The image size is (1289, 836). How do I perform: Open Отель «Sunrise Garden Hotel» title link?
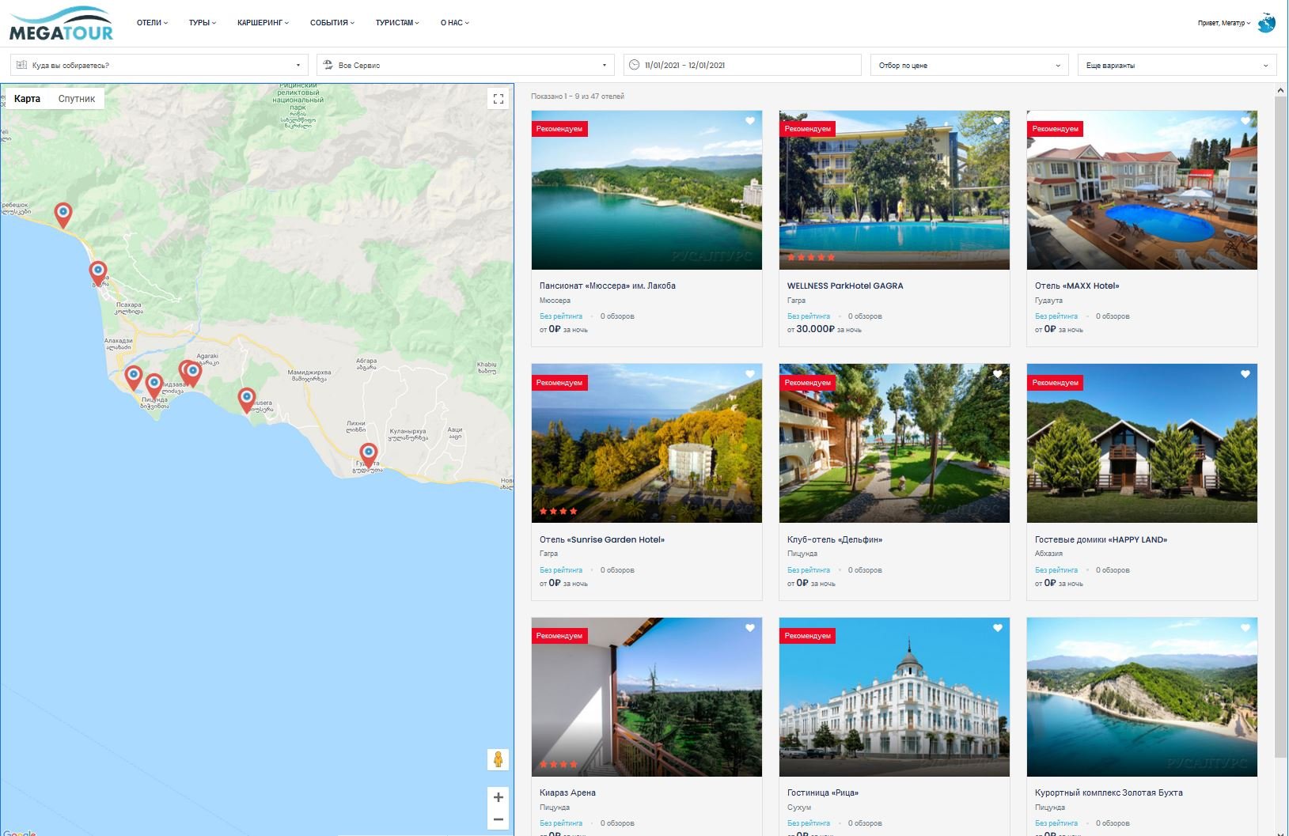[601, 539]
